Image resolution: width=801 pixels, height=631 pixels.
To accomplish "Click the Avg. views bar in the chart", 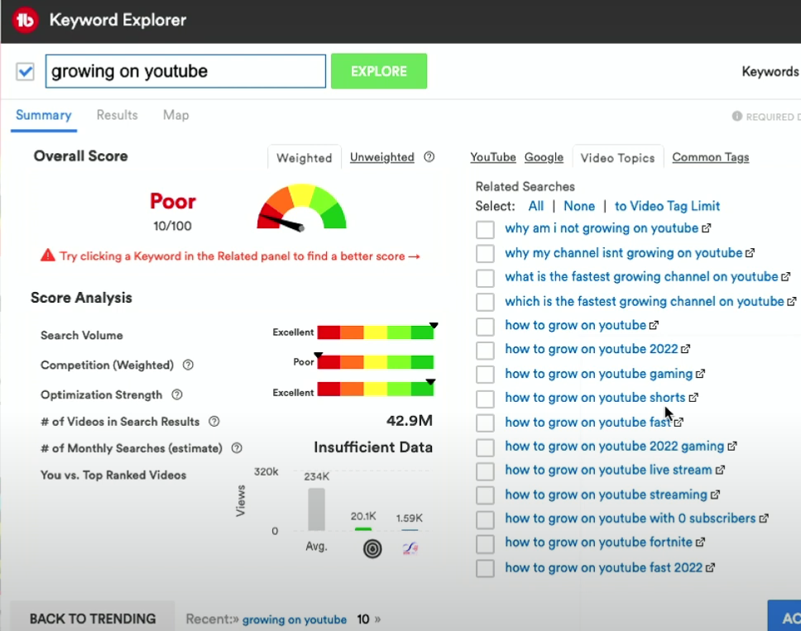I will click(316, 509).
